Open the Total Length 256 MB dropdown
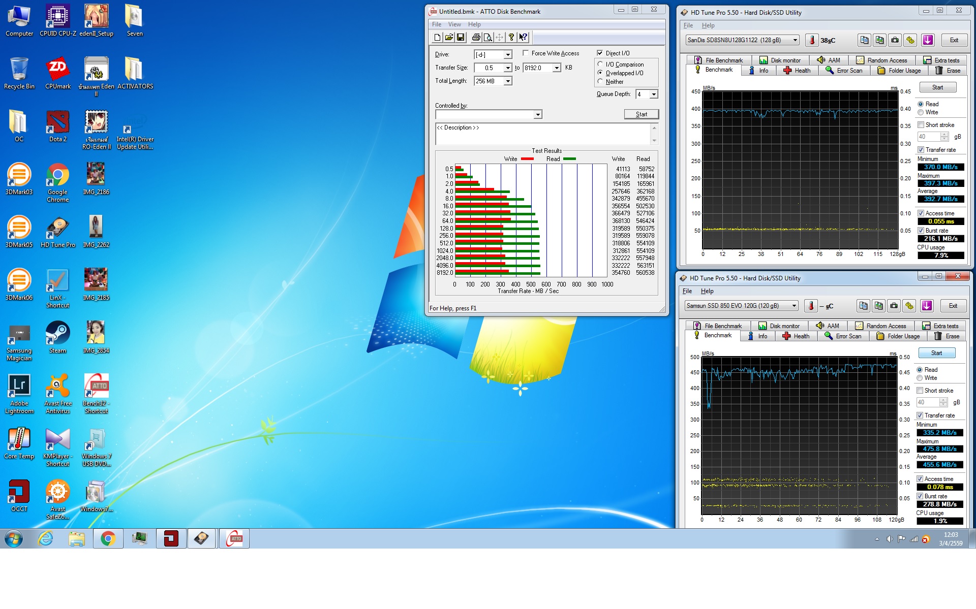The height and width of the screenshot is (609, 976). click(507, 81)
